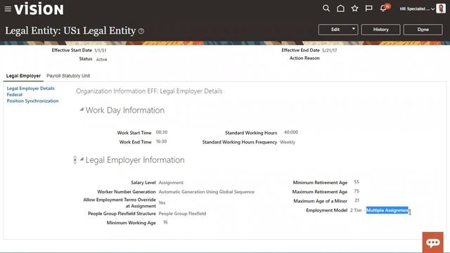Image resolution: width=450 pixels, height=253 pixels.
Task: Click the Salary Level value Assignment
Action: pyautogui.click(x=171, y=183)
